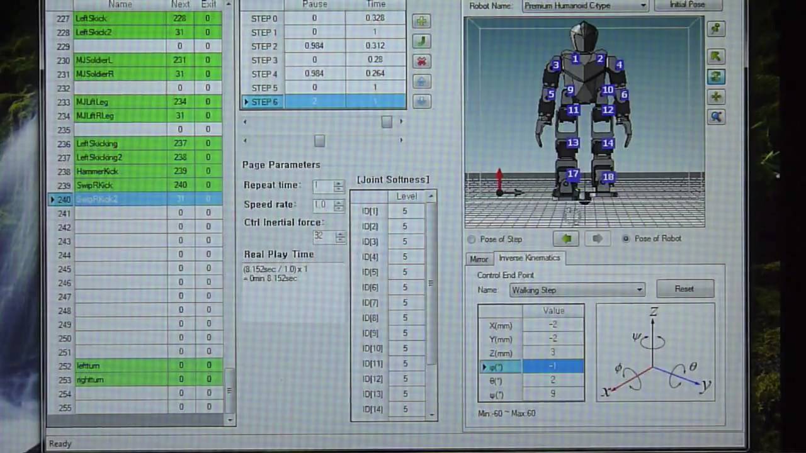The image size is (806, 453).
Task: Adjust the Ctrl Inertial force spinner arrows
Action: [340, 237]
